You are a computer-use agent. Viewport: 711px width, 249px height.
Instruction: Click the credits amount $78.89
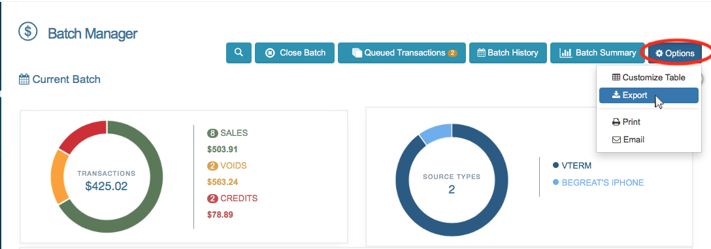(220, 214)
